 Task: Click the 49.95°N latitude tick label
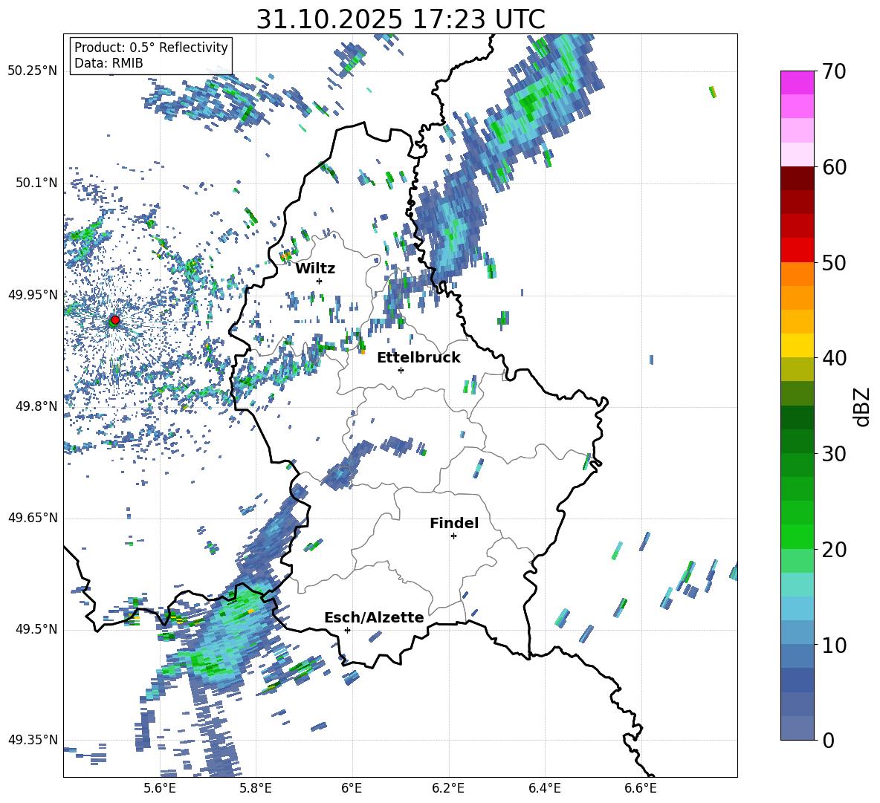[33, 294]
